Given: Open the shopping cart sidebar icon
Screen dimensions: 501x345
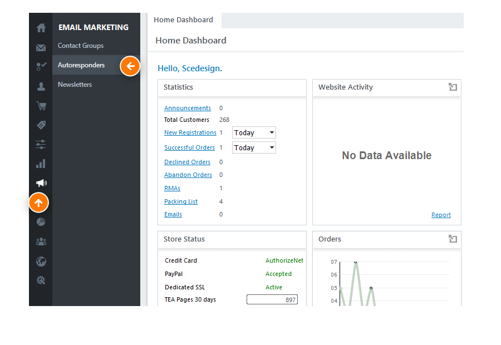Looking at the screenshot, I should 41,106.
